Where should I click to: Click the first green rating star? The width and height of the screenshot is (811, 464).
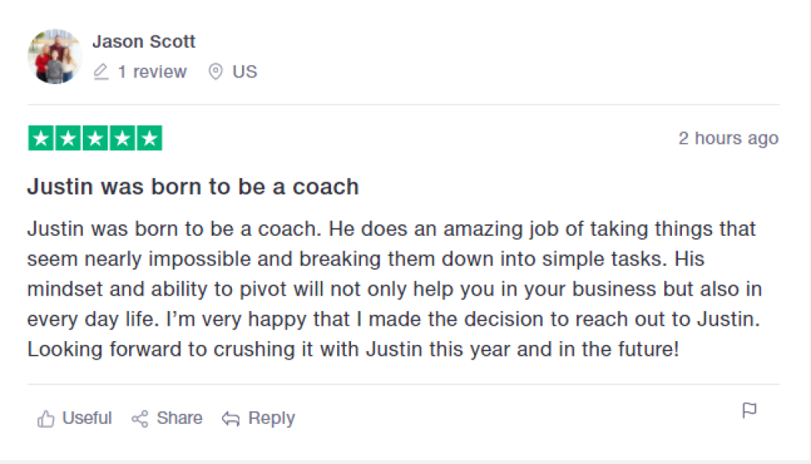[x=41, y=138]
